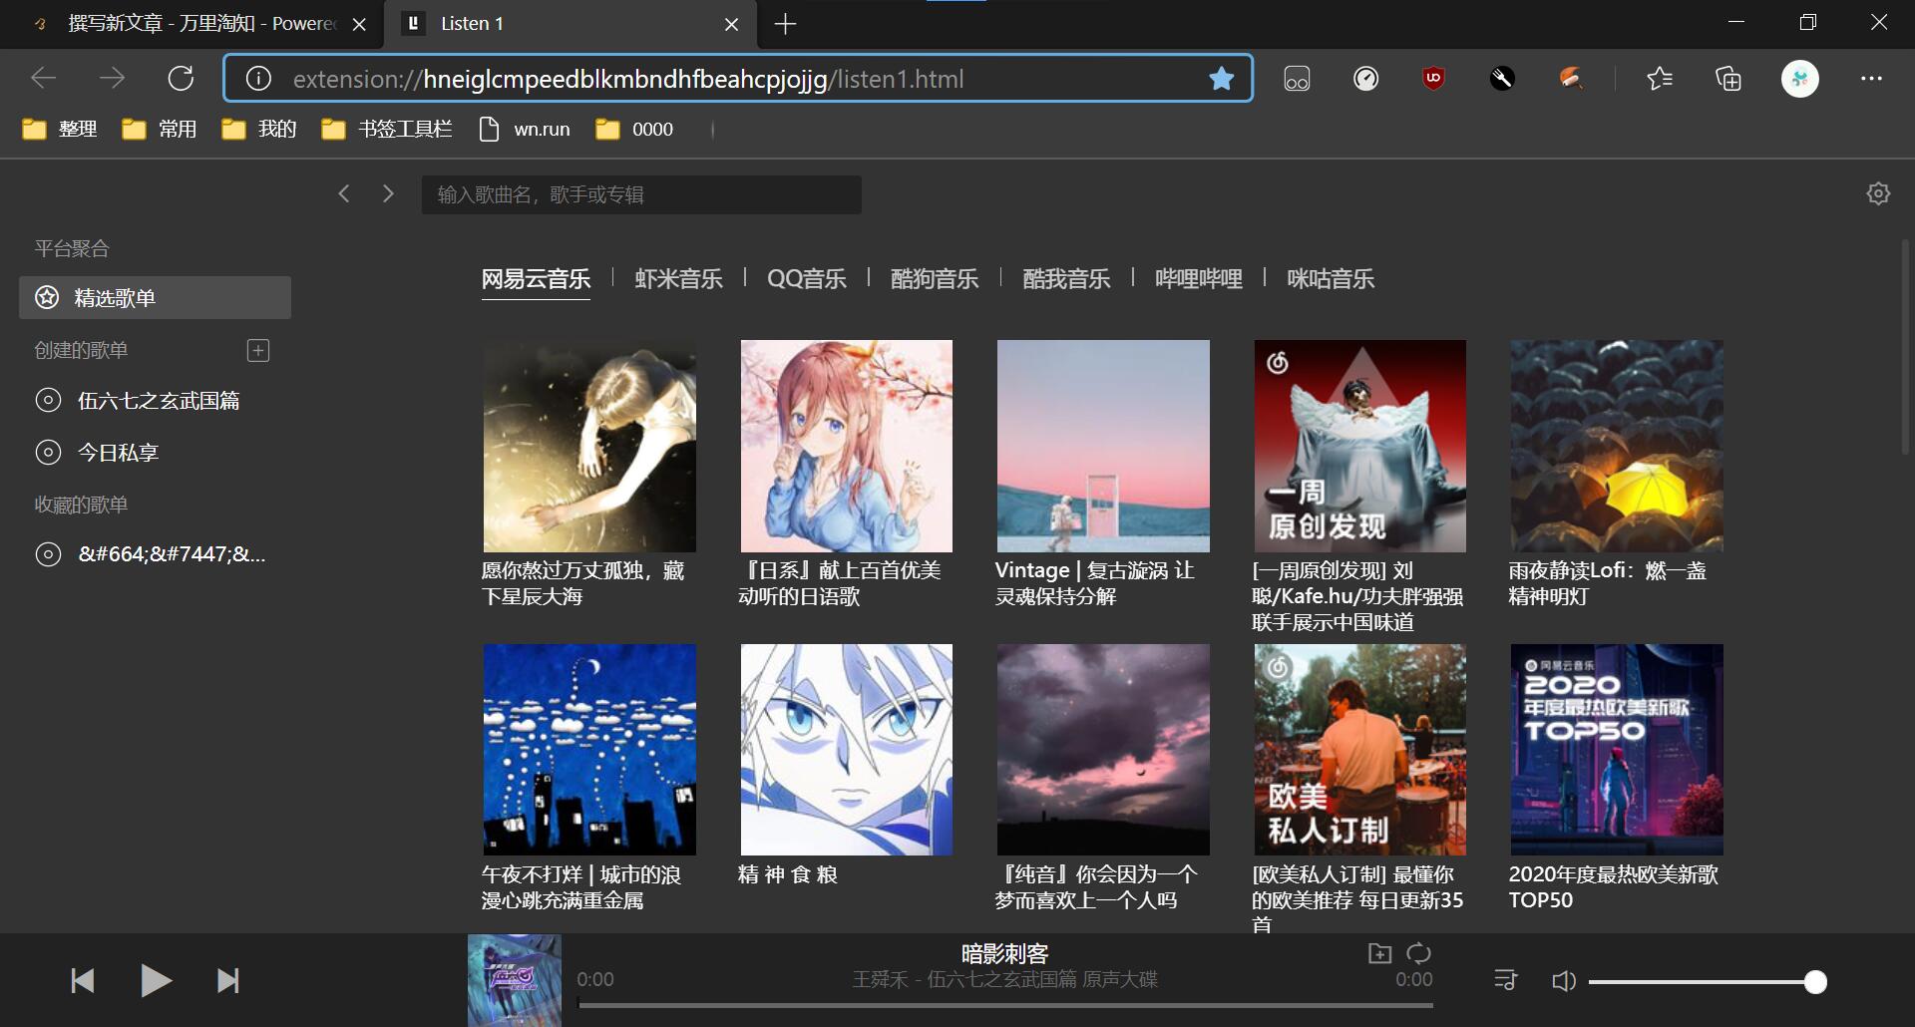Skip to next track in player bar
This screenshot has height=1027, width=1915.
click(228, 981)
